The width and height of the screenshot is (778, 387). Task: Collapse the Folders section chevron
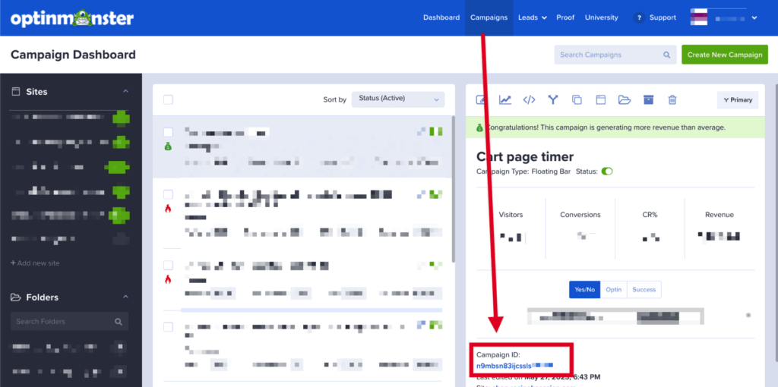pos(125,297)
